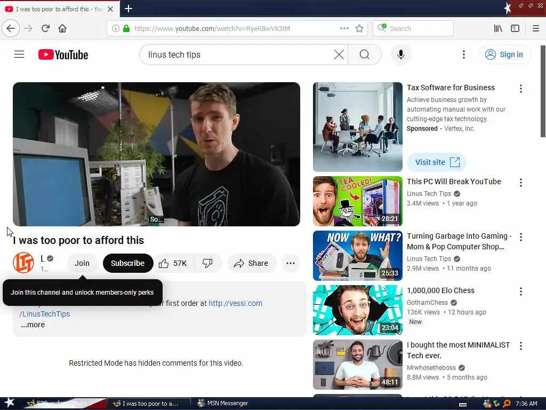Screen dimensions: 546x410
Task: Open more actions ellipsis under video
Action: pyautogui.click(x=291, y=263)
